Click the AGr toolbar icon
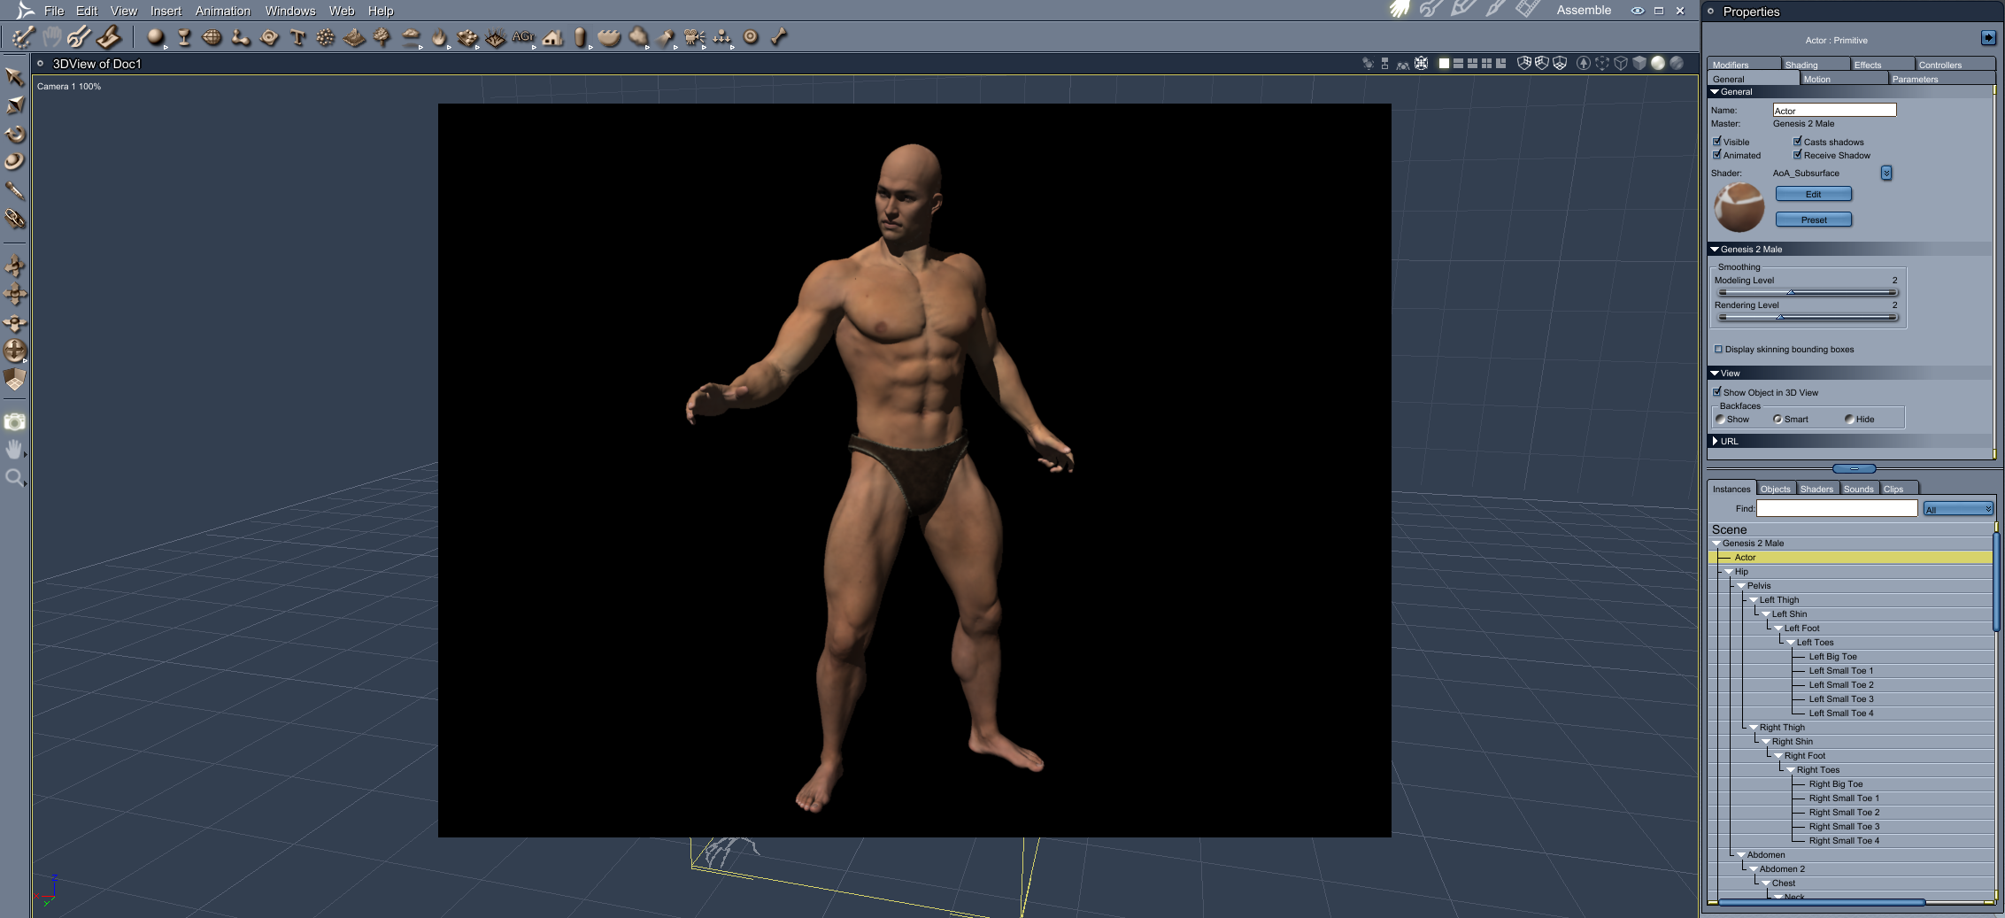2005x918 pixels. (x=523, y=37)
